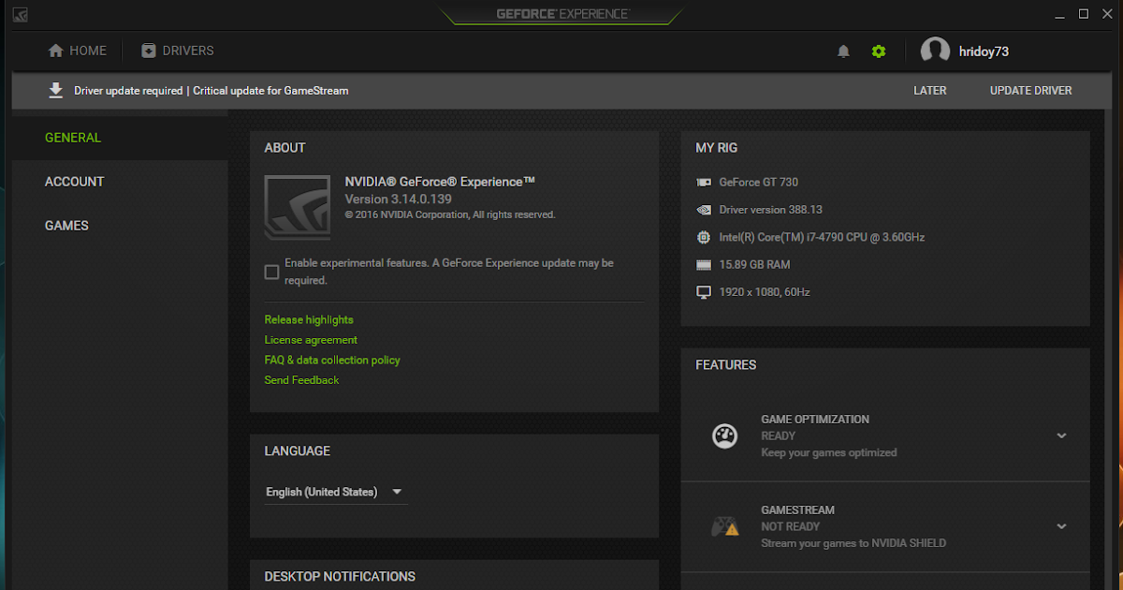The image size is (1123, 590).
Task: Click the NVIDIA logo in title bar
Action: click(19, 14)
